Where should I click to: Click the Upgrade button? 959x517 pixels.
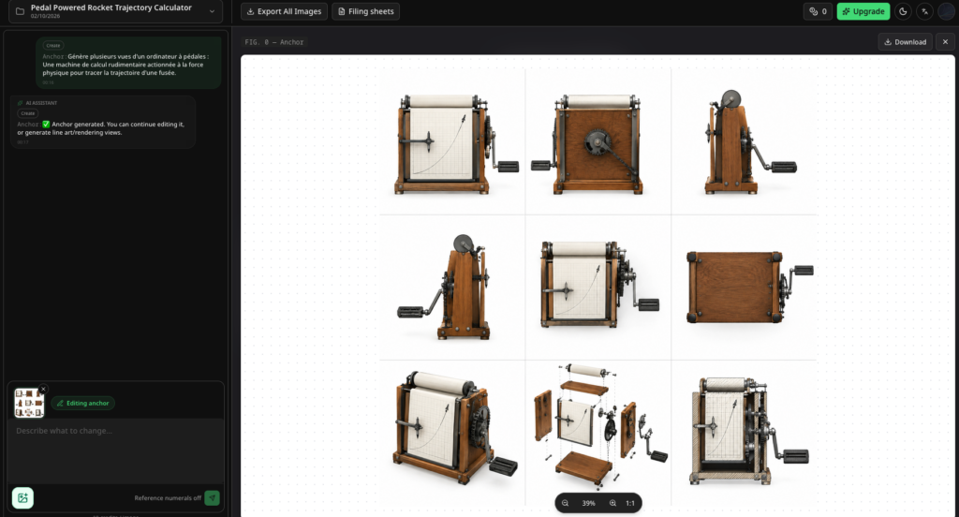863,11
